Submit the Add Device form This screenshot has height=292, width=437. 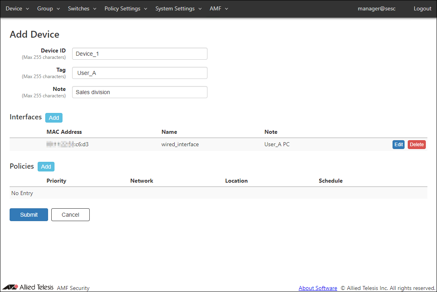tap(29, 215)
